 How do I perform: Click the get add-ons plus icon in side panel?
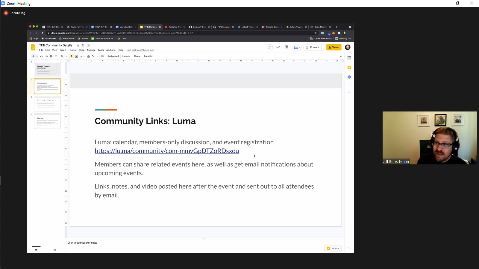click(349, 92)
